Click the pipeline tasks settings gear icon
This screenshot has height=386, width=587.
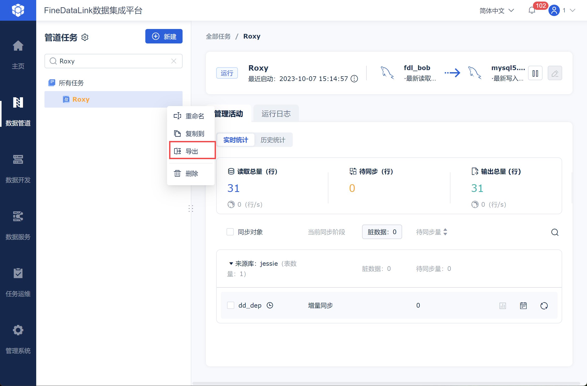point(85,38)
